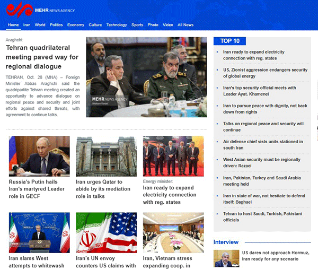
Task: Click the Interview article thumbnail
Action: point(226,258)
